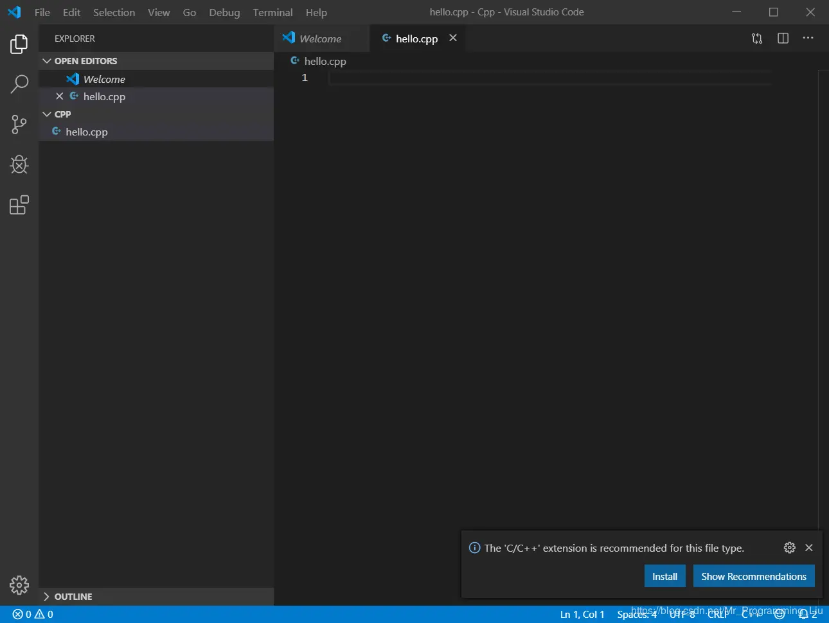Open the notifications bell in status bar
This screenshot has width=829, height=623.
807,614
